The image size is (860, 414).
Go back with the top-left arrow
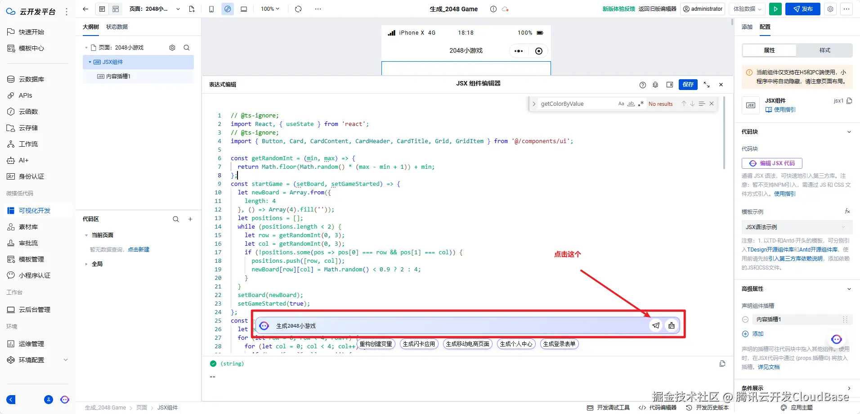click(x=85, y=9)
